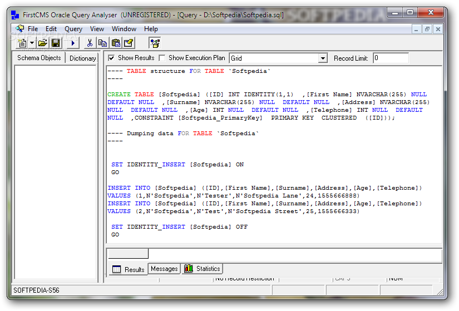Open the Query menu
The width and height of the screenshot is (459, 311).
point(73,29)
